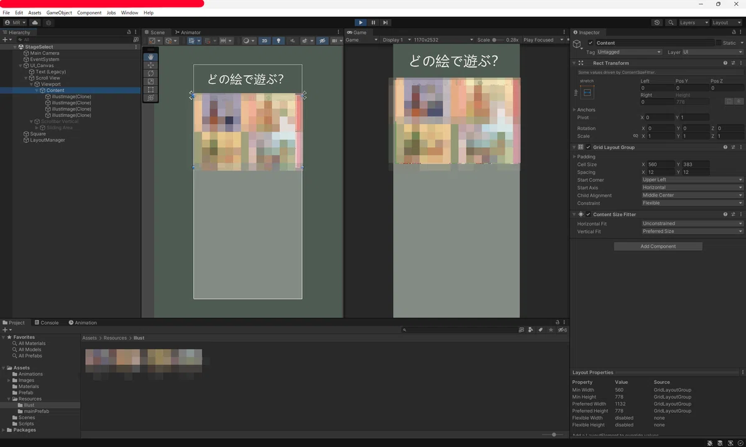Toggle Scene lighting bulb icon
Viewport: 746px width, 447px height.
[x=279, y=41]
